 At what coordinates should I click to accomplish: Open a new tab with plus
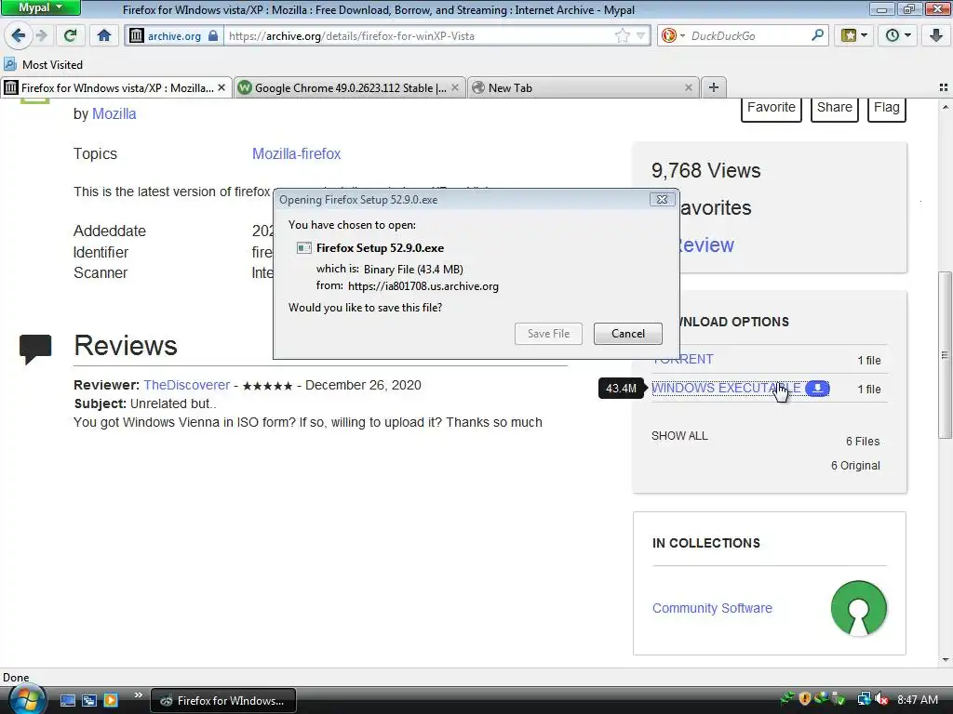pyautogui.click(x=714, y=88)
